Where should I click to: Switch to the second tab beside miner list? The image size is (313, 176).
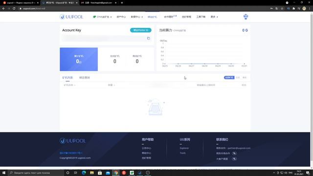pyautogui.click(x=85, y=77)
